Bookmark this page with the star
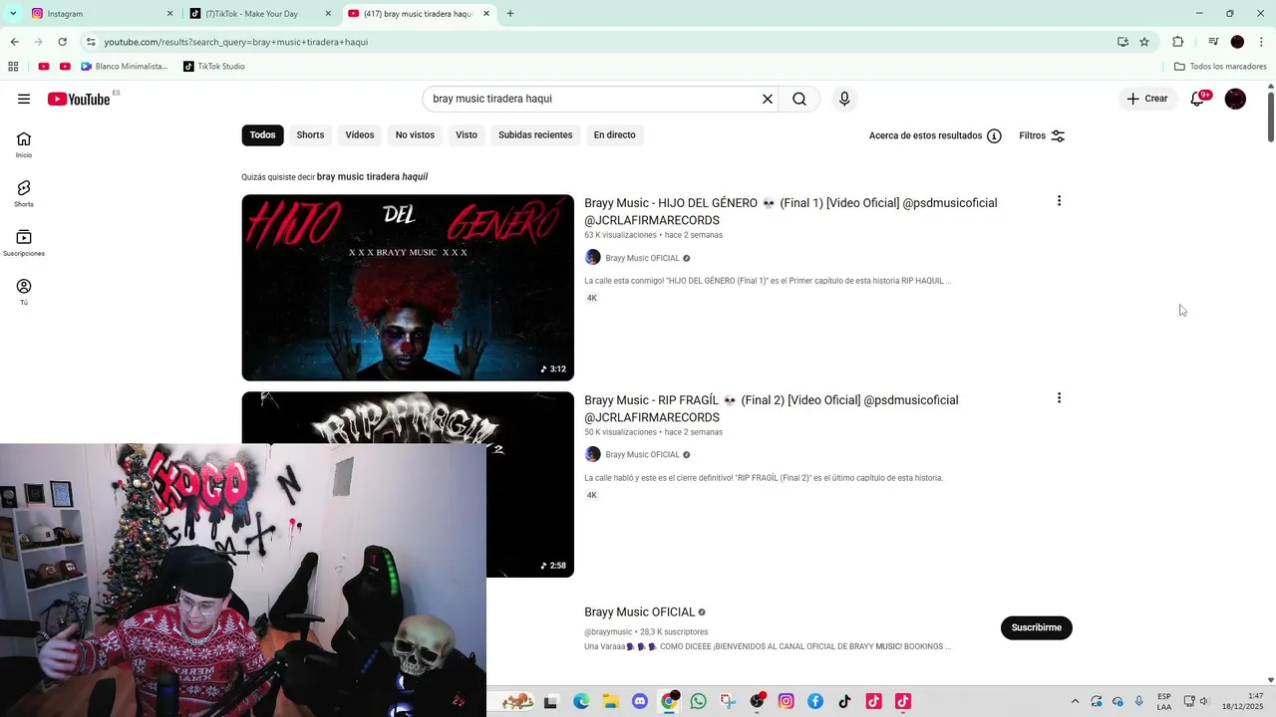Screen dimensions: 1276x717 tap(1144, 42)
